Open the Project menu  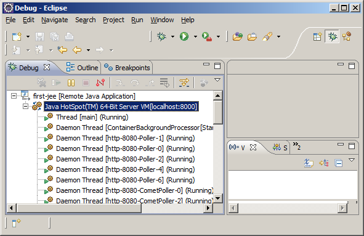pos(113,20)
